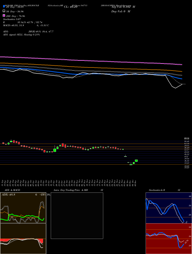Click the blue 20 Day legend swatch
The image size is (192, 254).
click(4, 6)
